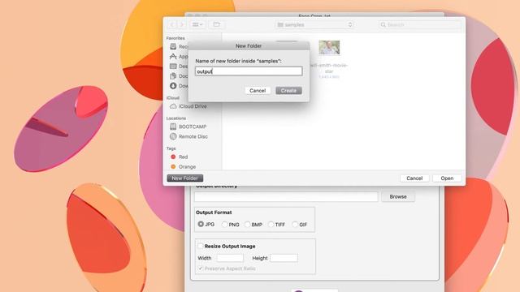Screen dimensions: 520x292
Task: Open Recents in Favorites sidebar
Action: [x=179, y=47]
